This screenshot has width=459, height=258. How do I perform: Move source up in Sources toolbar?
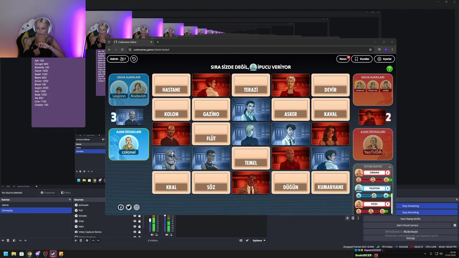[x=93, y=240]
